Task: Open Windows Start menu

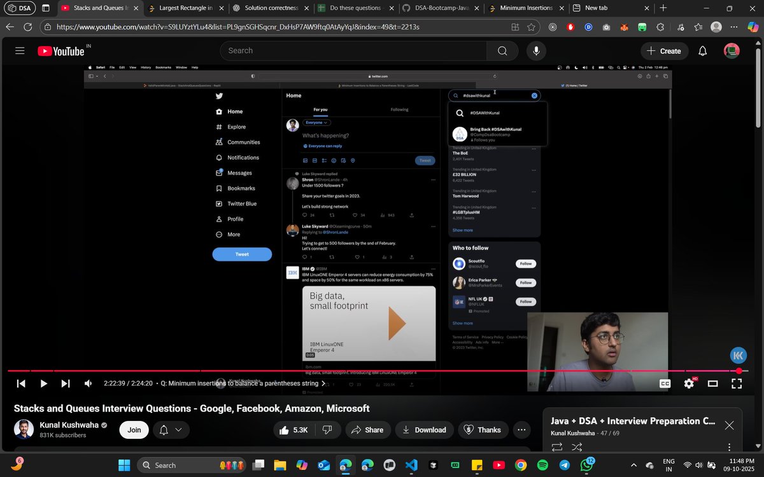Action: (124, 465)
